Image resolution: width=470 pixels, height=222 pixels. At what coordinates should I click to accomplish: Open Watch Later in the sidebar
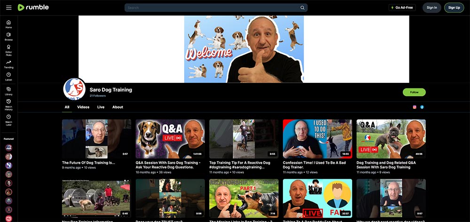click(x=8, y=120)
